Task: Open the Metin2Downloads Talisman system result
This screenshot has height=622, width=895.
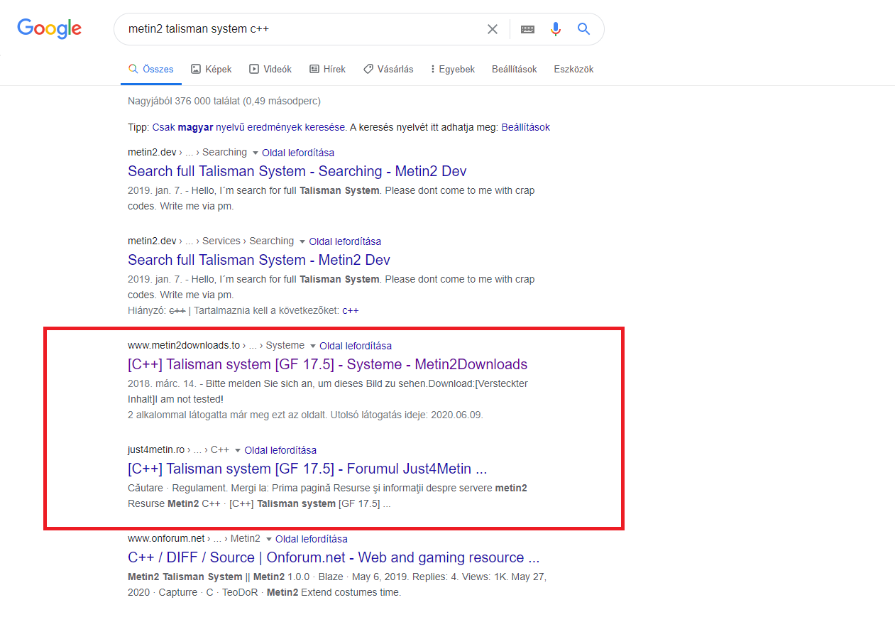Action: tap(328, 364)
